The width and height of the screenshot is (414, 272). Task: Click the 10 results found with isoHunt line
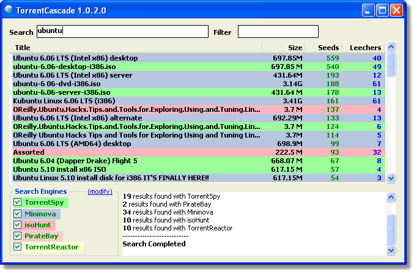[x=166, y=220]
